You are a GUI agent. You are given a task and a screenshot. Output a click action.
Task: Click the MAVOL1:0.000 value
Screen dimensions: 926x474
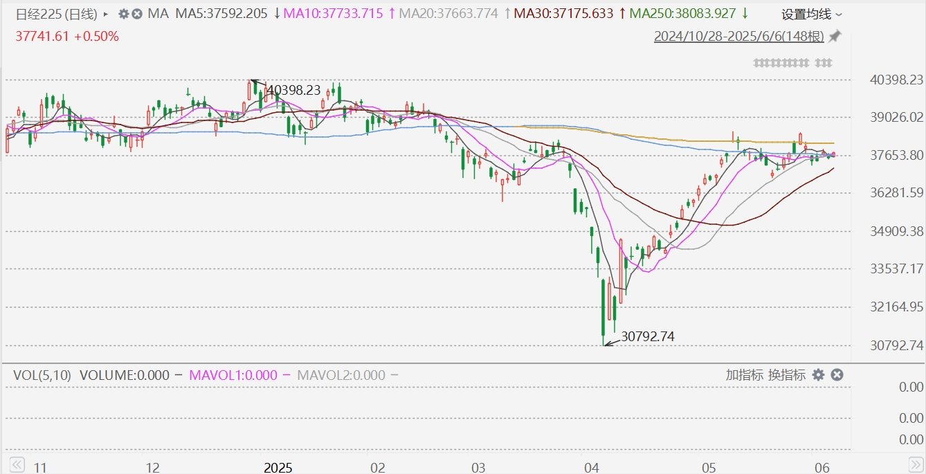pyautogui.click(x=232, y=375)
